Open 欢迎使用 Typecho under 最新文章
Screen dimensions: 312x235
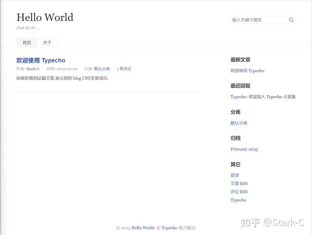click(x=247, y=71)
